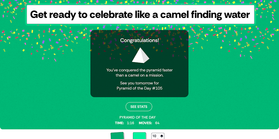Click the MOVES 64 counter
279x139 pixels.
click(149, 123)
